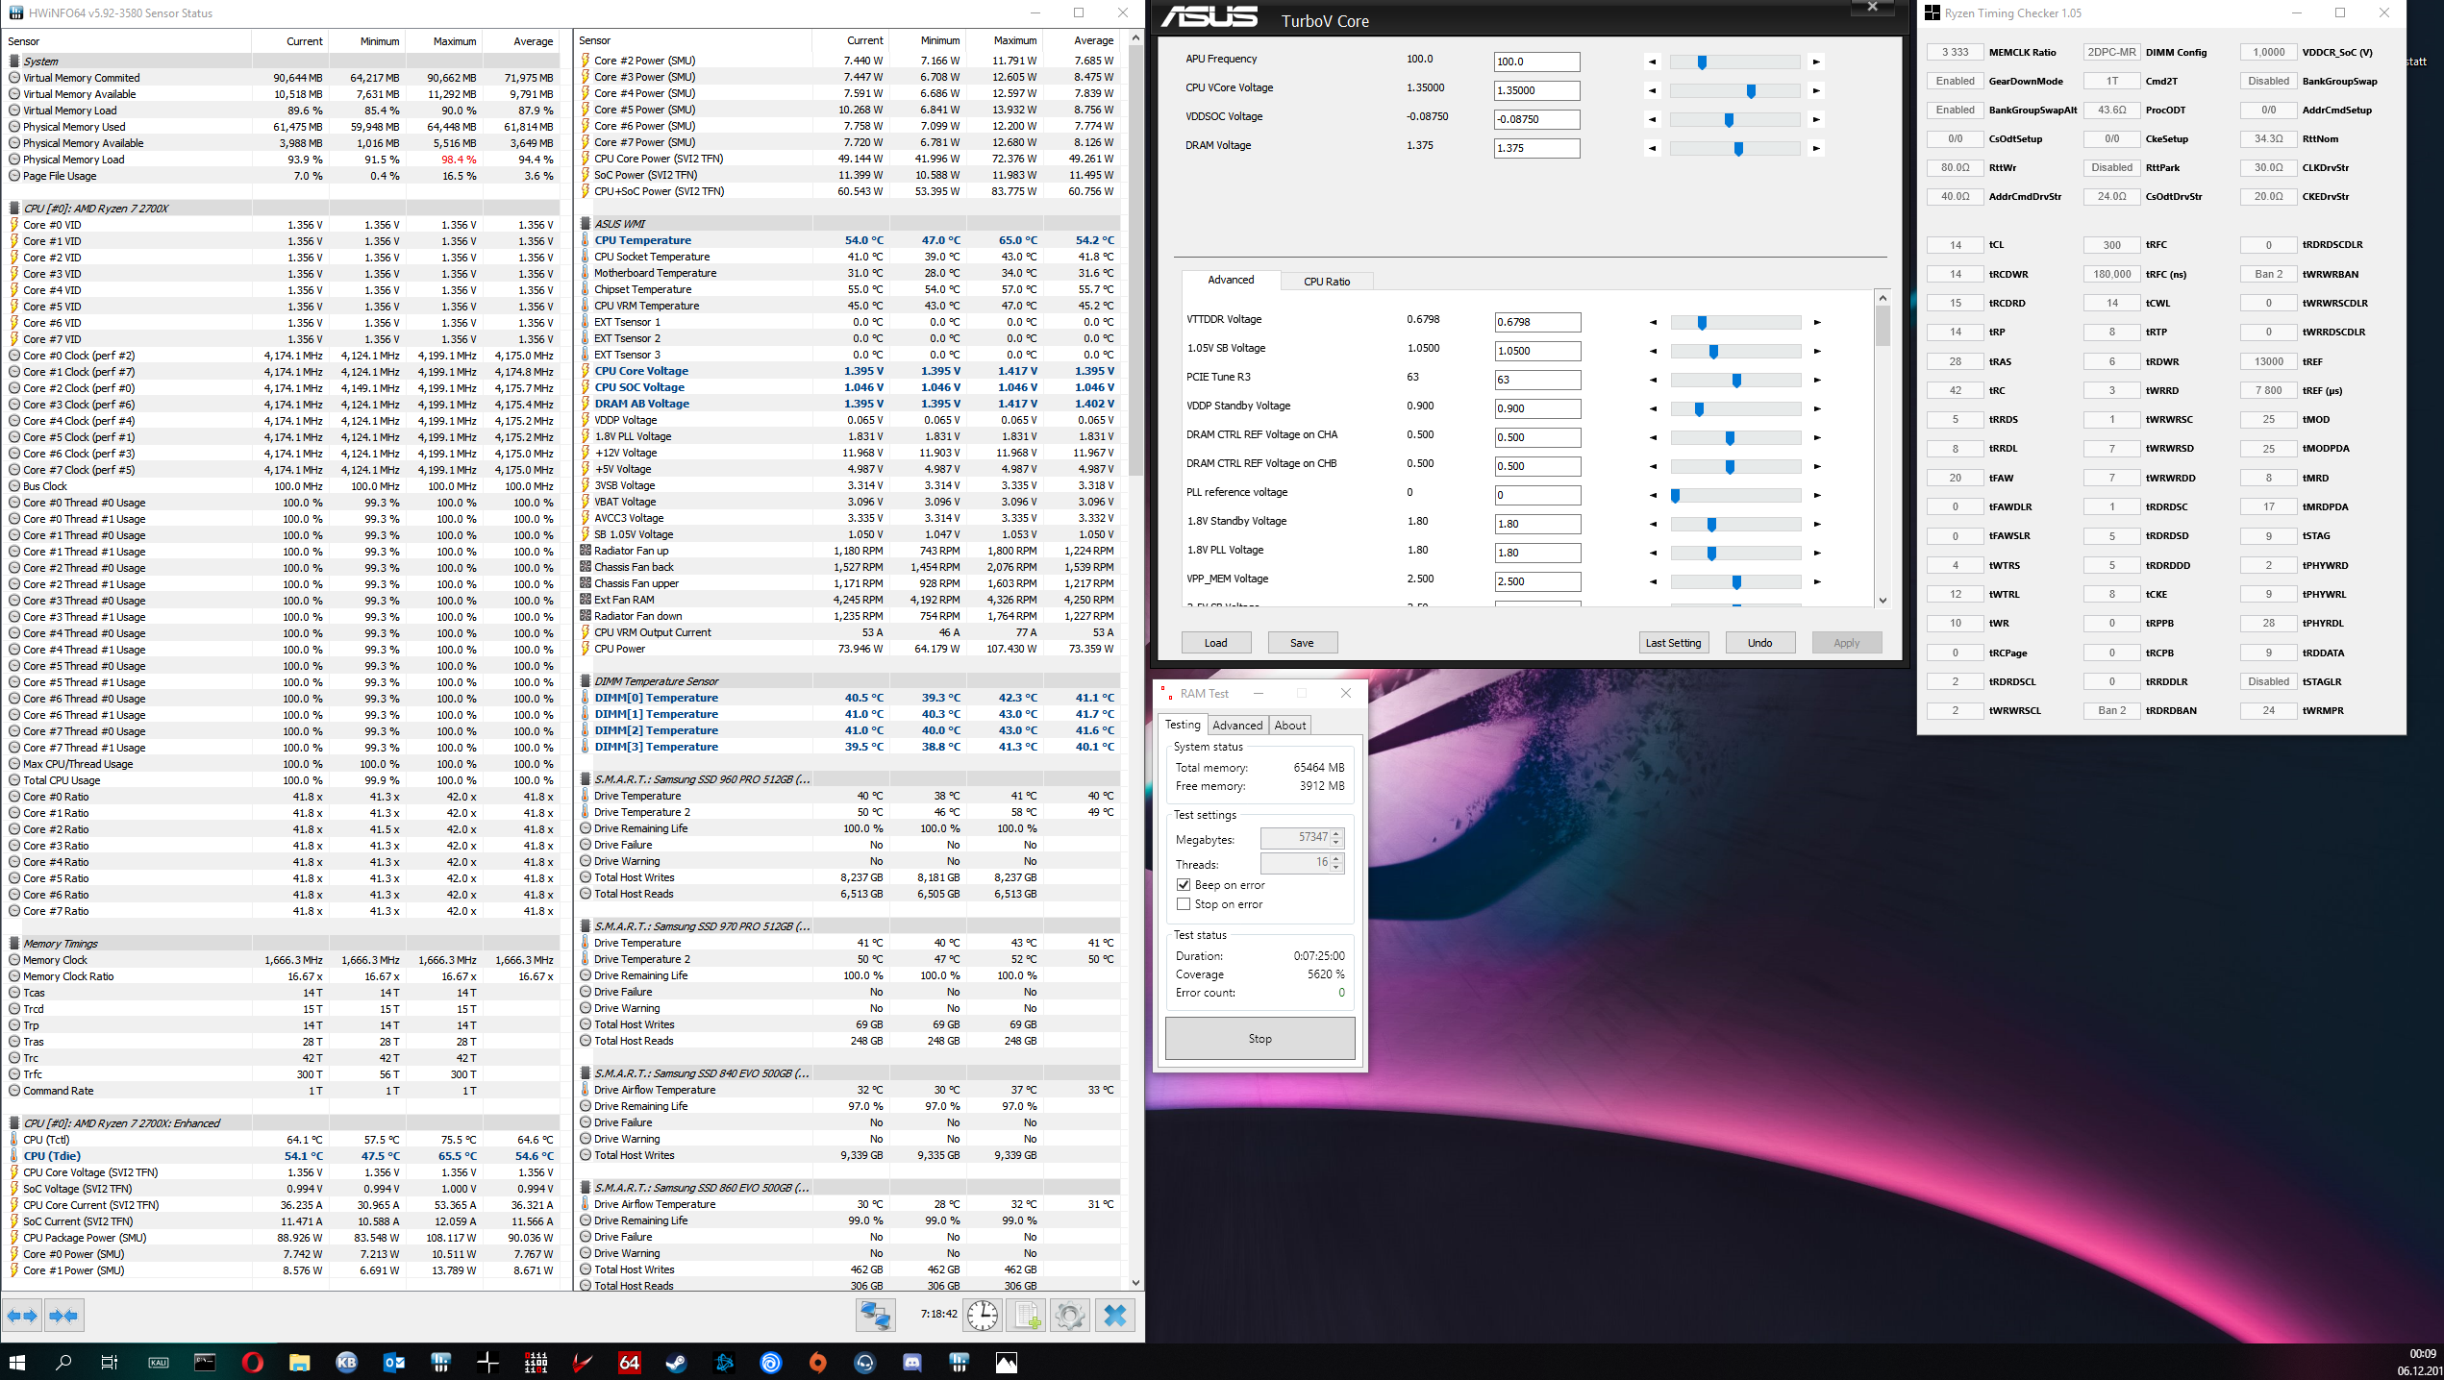This screenshot has height=1380, width=2444.
Task: Click the clock reset icon in HWiNFO
Action: 983,1316
